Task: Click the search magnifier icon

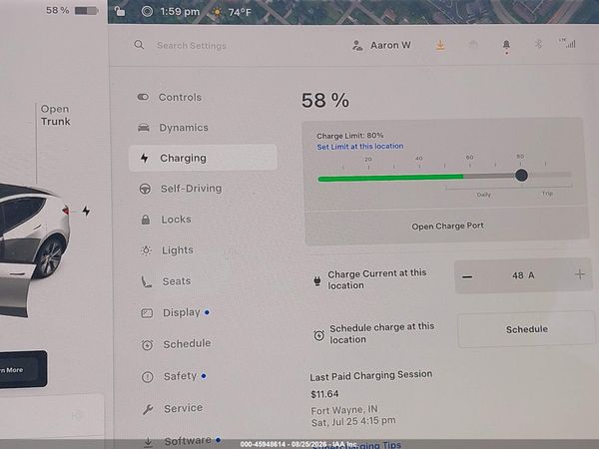Action: [139, 45]
